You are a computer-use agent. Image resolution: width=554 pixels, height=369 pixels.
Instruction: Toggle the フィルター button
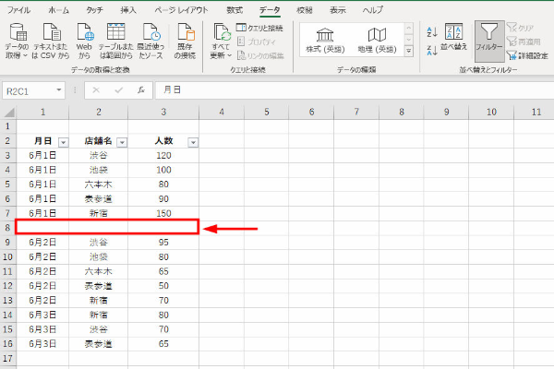488,42
